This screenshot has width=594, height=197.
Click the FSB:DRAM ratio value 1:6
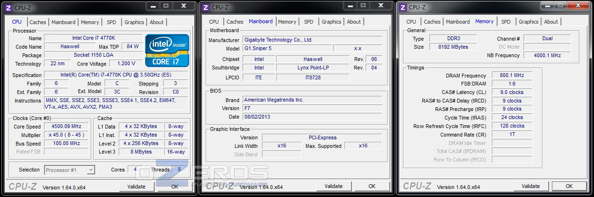pyautogui.click(x=512, y=84)
